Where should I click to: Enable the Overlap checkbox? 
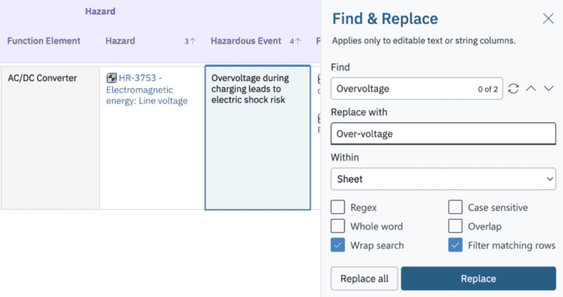pyautogui.click(x=455, y=227)
